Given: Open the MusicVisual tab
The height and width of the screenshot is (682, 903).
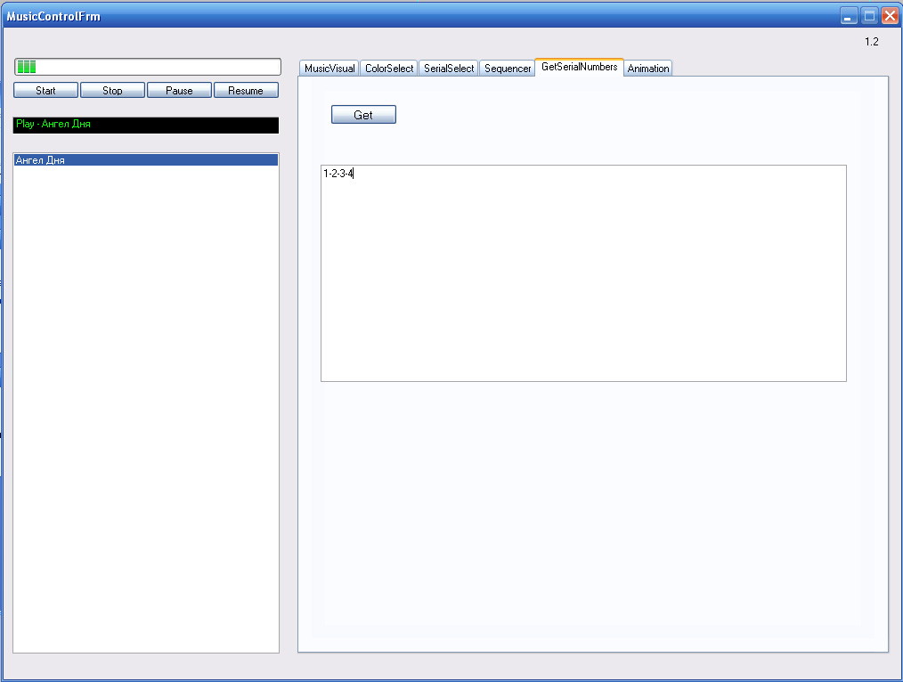Looking at the screenshot, I should coord(329,69).
